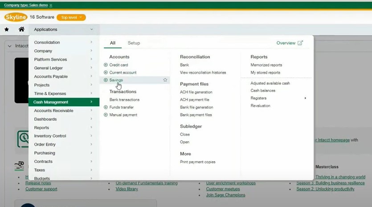Viewport: 372px width, 207px height.
Task: Open Season 2: Unlocking productivity link
Action: (325, 189)
